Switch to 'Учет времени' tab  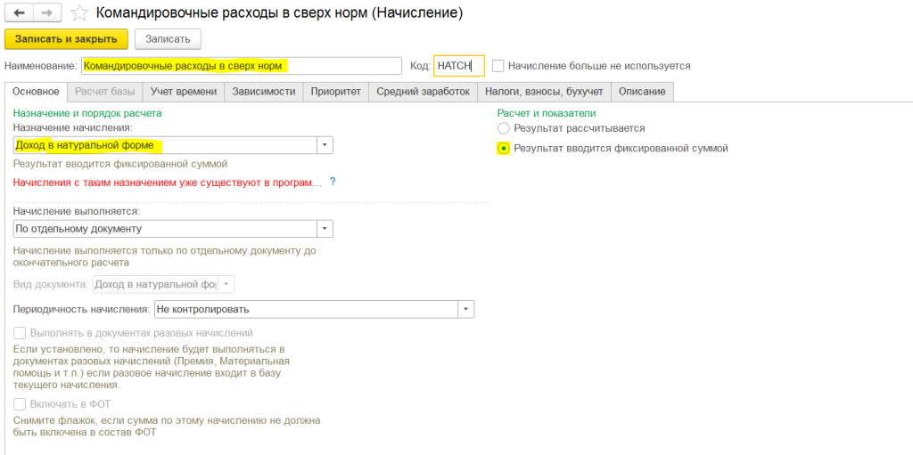click(183, 92)
